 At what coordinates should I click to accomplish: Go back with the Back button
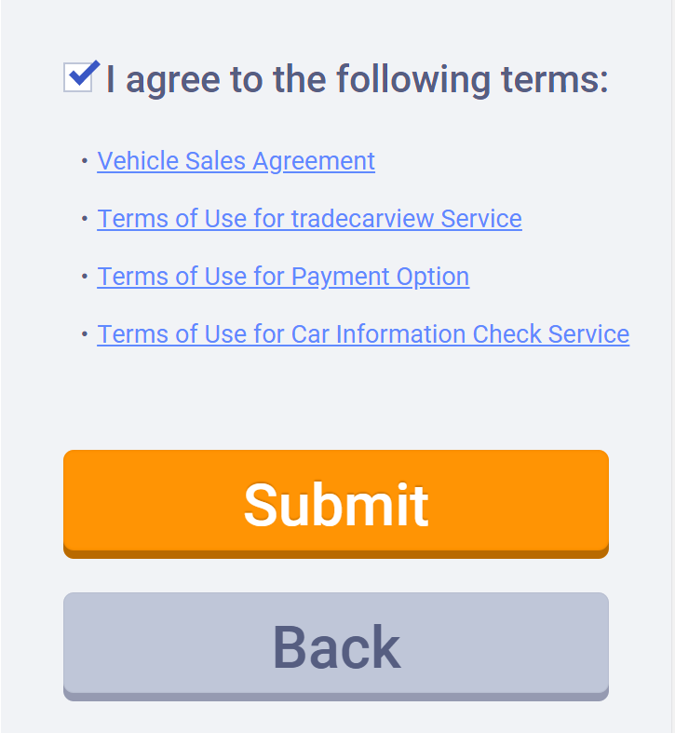pos(335,645)
